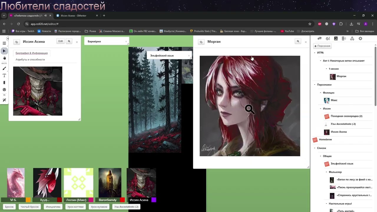Select the Ruler measure tool
This screenshot has height=212, width=377.
click(4, 83)
